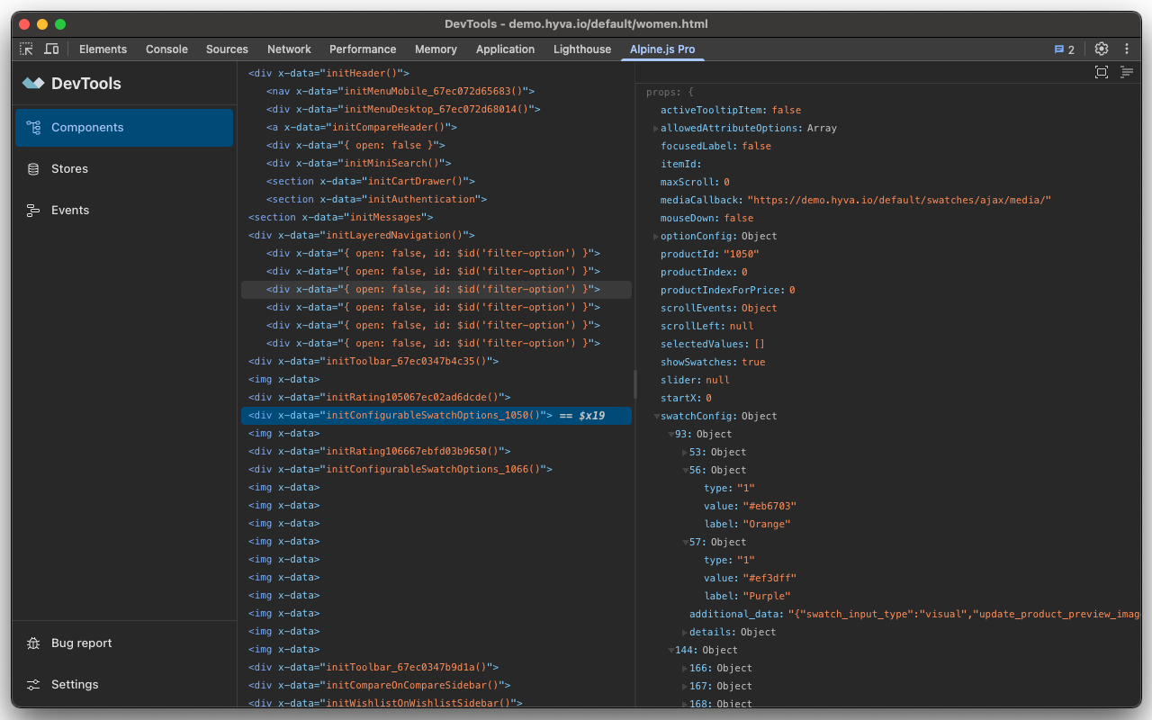Open the sidebar Settings entry
Image resolution: width=1152 pixels, height=720 pixels.
pos(124,685)
